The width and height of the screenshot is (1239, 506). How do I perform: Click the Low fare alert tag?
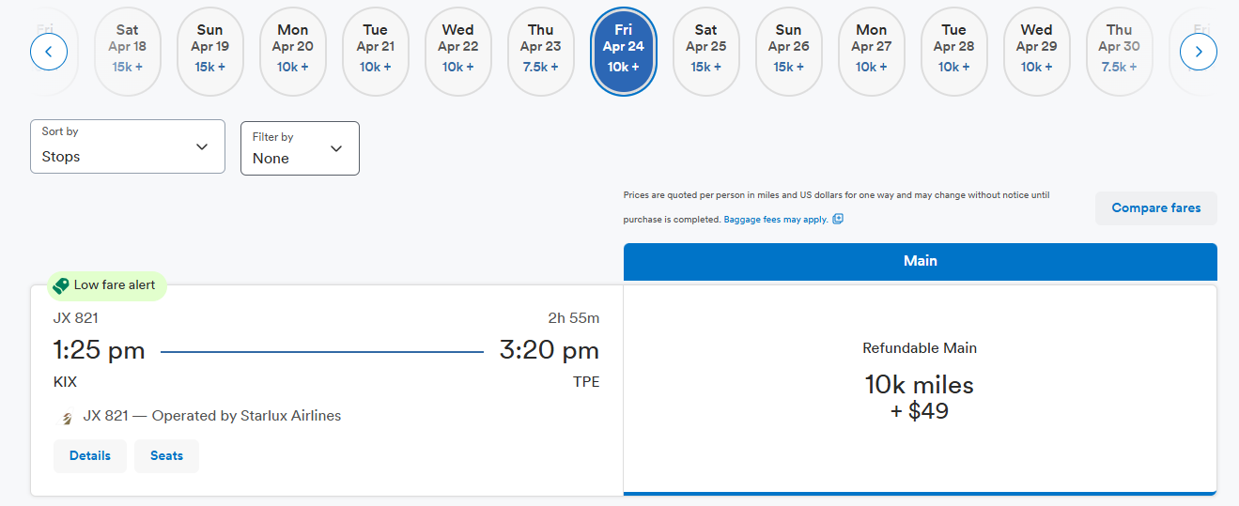click(107, 285)
